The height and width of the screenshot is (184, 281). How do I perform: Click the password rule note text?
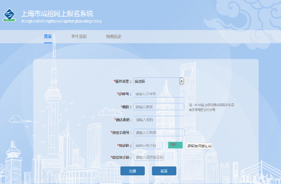(x=211, y=107)
